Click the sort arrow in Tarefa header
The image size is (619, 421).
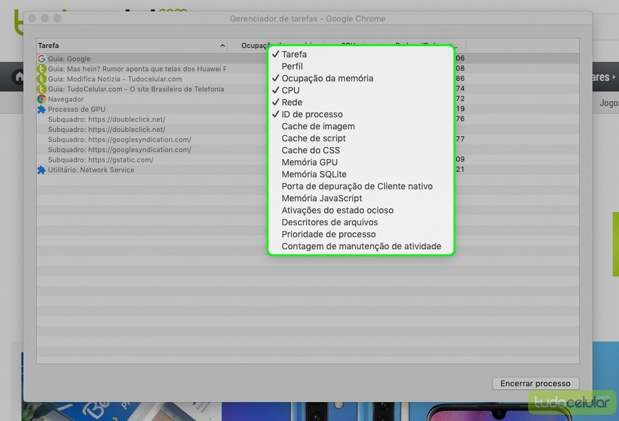[222, 45]
